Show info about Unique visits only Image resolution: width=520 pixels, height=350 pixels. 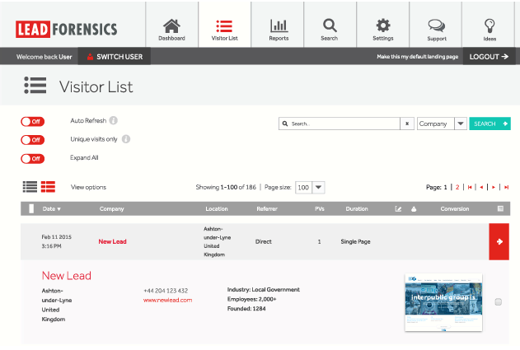click(126, 139)
